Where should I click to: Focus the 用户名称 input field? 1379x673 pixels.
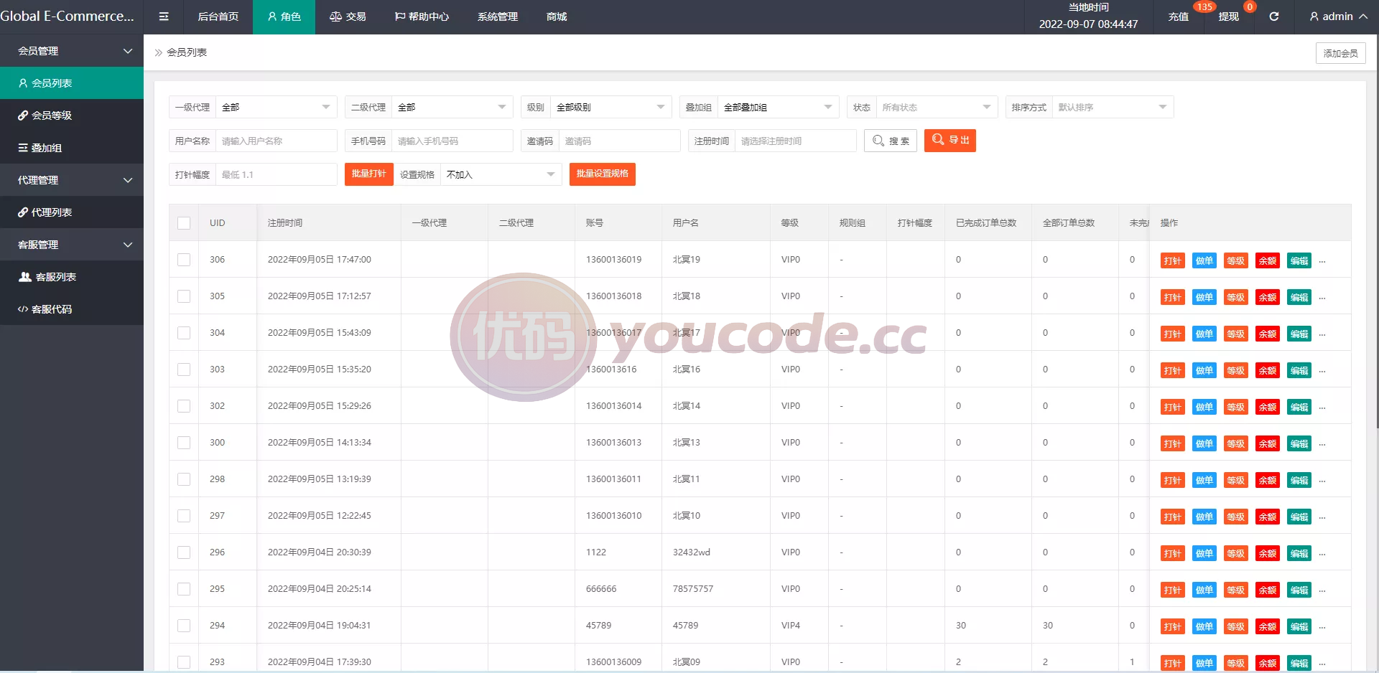277,141
